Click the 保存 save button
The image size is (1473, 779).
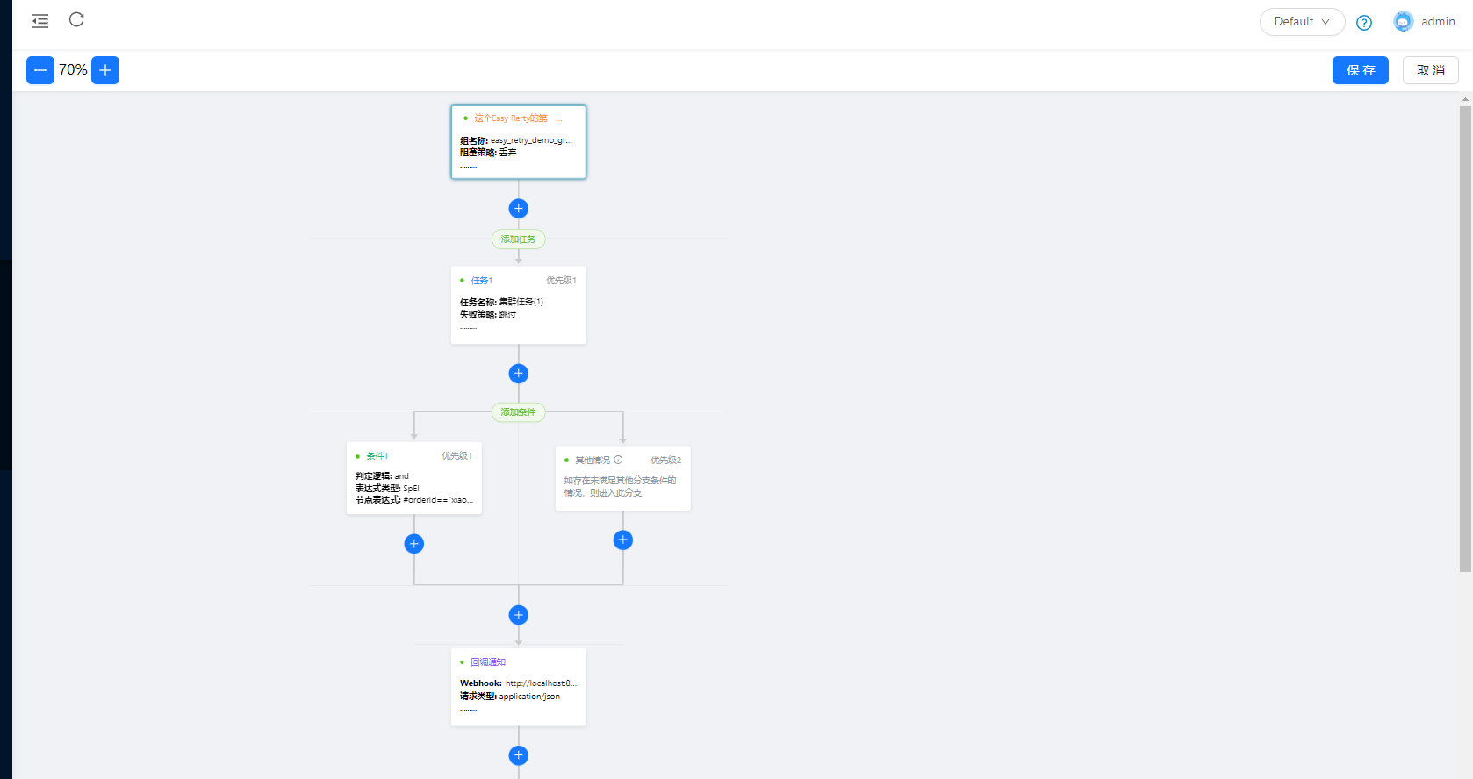pyautogui.click(x=1360, y=70)
